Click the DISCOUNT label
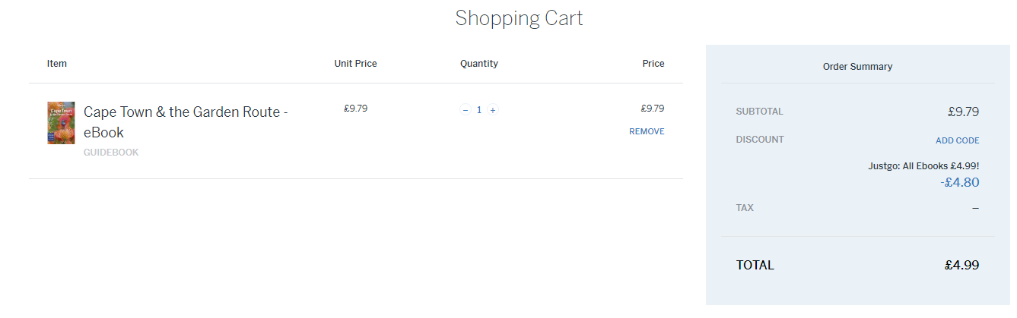Viewport: 1017px width, 318px height. click(760, 140)
